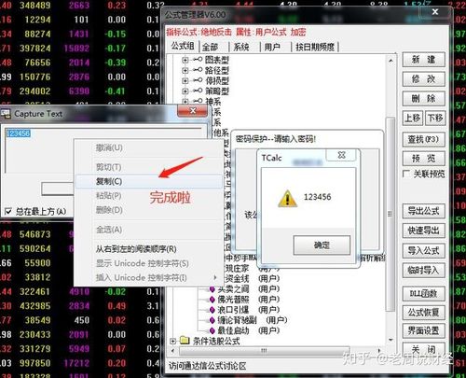Viewport: 466px width, 378px height.
Task: Select the 图表型 tree item
Action: [x=217, y=60]
